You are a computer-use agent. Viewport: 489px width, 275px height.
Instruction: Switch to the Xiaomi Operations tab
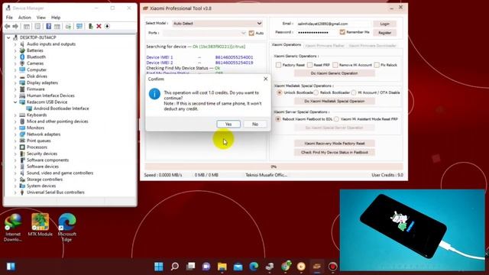point(287,45)
